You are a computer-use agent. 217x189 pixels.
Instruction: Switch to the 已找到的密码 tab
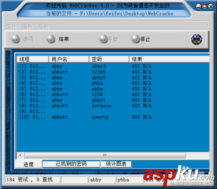point(71,164)
